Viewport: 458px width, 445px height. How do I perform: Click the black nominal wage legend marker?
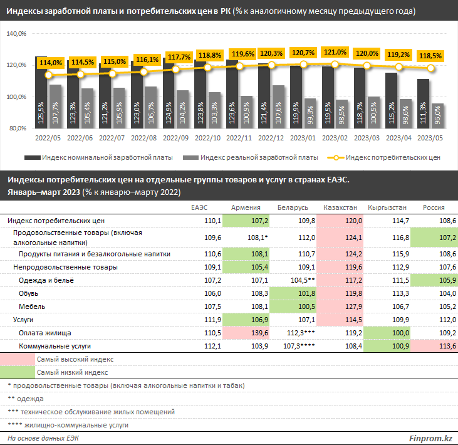[x=33, y=158]
